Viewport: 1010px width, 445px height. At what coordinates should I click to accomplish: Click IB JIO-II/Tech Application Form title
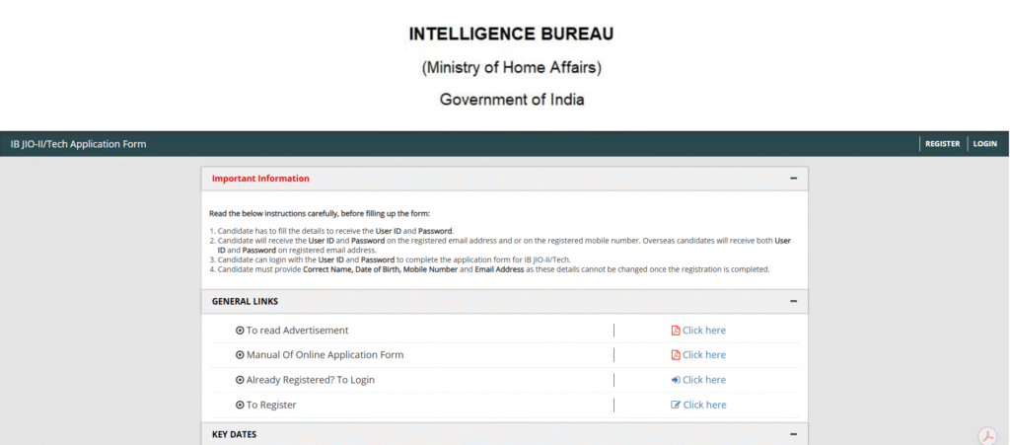(78, 144)
